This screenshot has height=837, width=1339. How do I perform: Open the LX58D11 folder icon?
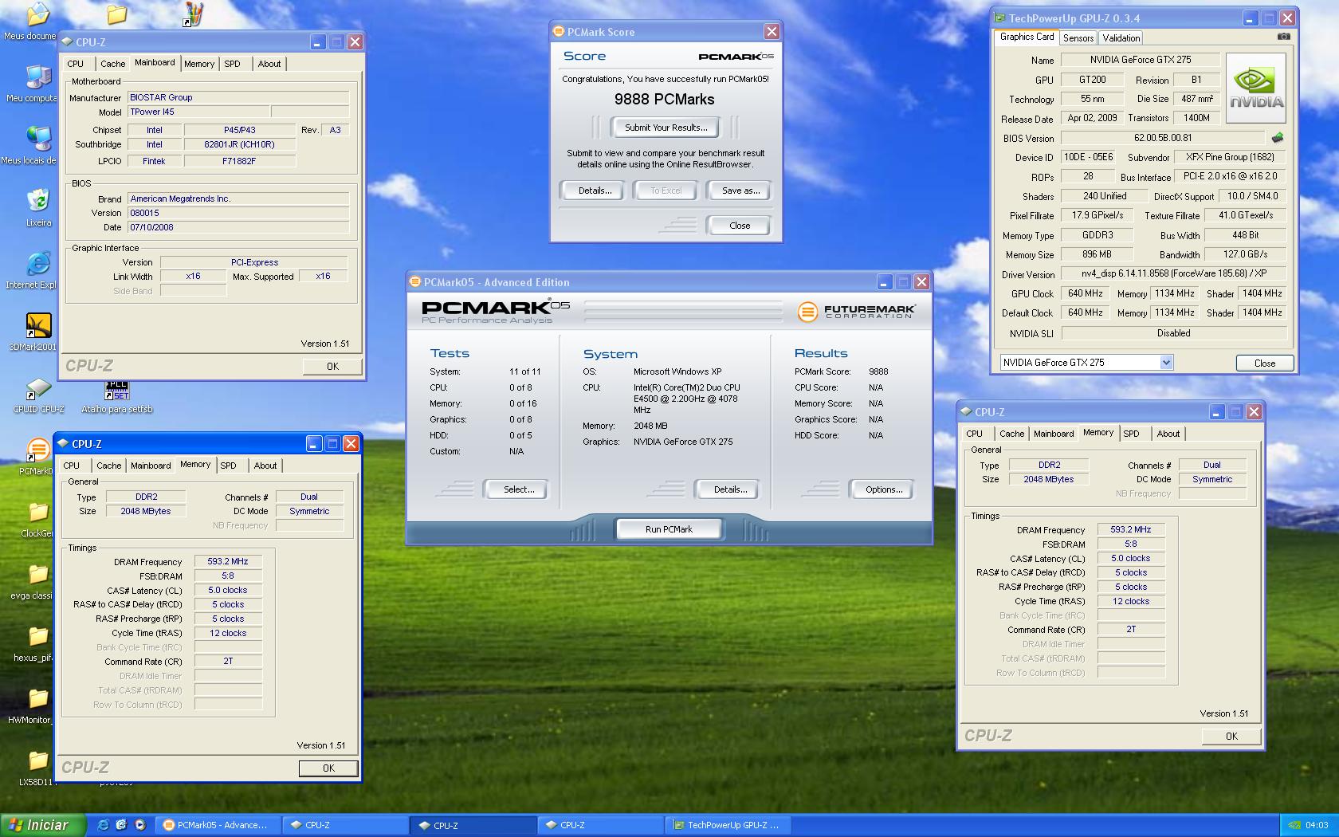[37, 760]
